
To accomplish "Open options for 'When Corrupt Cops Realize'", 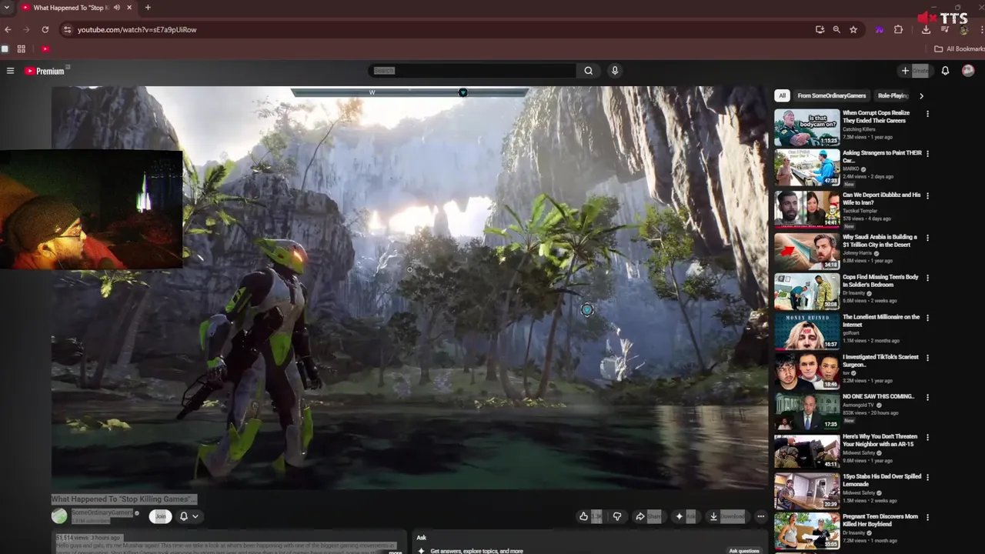I will 927,114.
